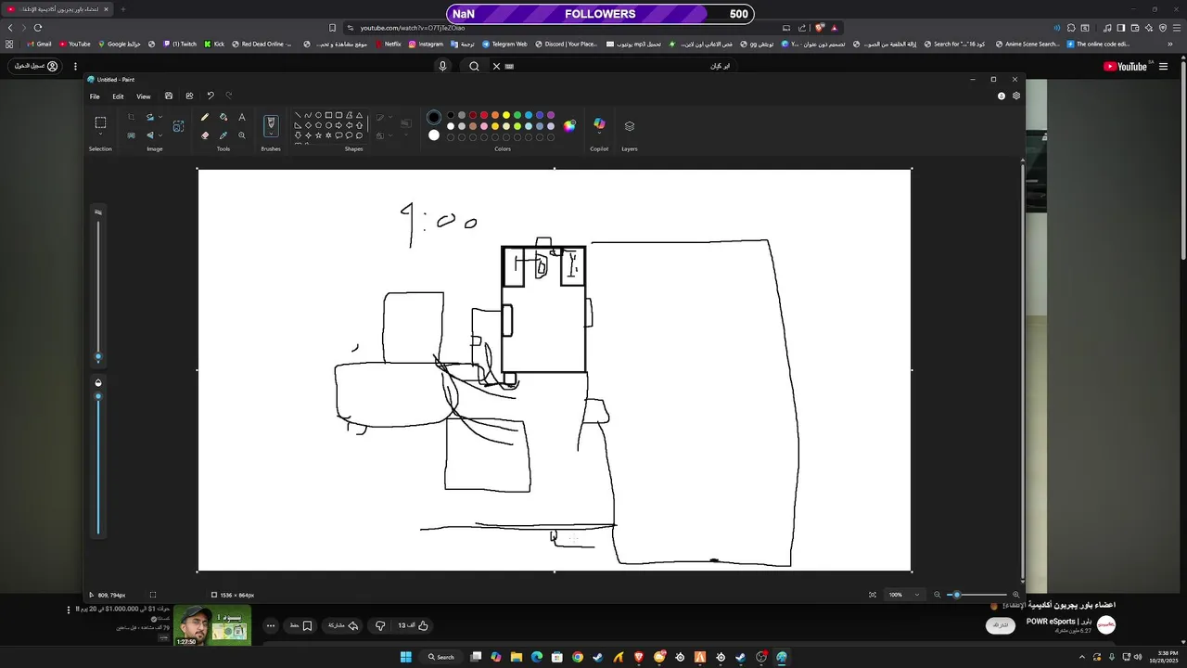Click the YouTube video save button
Screen dimensions: 1187x668
300,625
